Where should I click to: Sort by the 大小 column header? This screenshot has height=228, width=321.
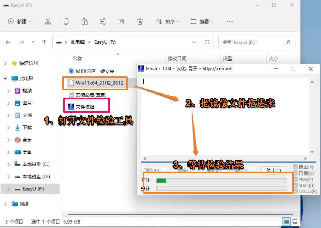273,58
